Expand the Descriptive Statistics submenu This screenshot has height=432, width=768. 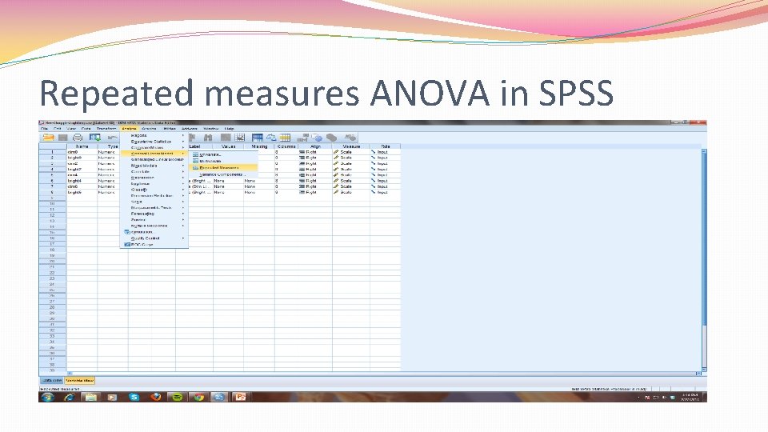coord(154,142)
